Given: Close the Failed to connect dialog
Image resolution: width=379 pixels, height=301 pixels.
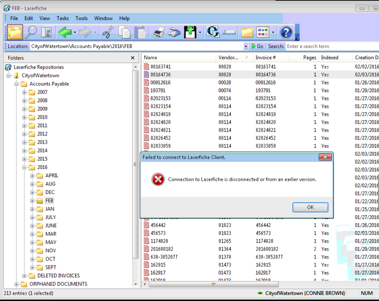Looking at the screenshot, I should 325,157.
